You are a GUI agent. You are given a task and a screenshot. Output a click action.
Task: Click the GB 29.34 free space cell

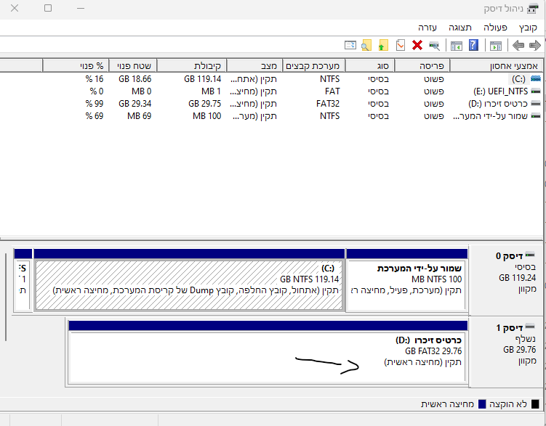135,104
